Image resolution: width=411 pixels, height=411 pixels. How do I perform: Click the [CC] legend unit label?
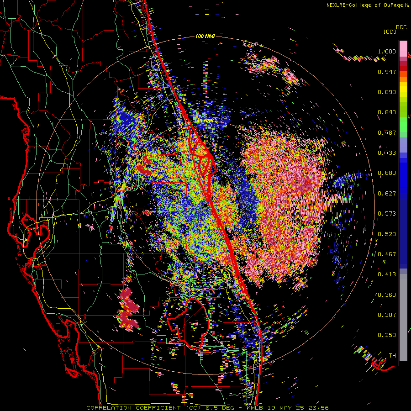point(390,32)
